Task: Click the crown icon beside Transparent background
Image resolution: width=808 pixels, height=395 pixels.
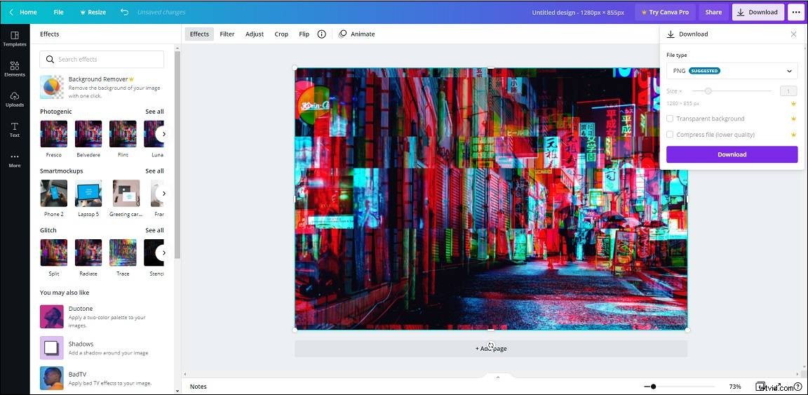Action: coord(793,119)
